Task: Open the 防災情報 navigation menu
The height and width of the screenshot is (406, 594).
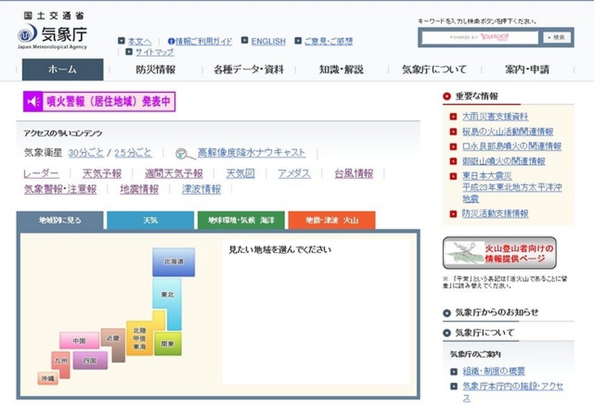Action: coord(156,70)
